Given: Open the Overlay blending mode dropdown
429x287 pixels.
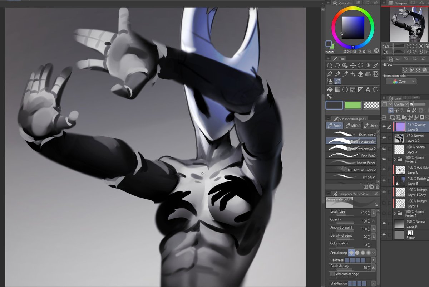Looking at the screenshot, I should pyautogui.click(x=400, y=104).
